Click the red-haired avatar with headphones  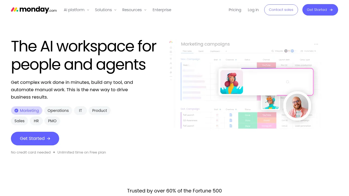click(231, 82)
